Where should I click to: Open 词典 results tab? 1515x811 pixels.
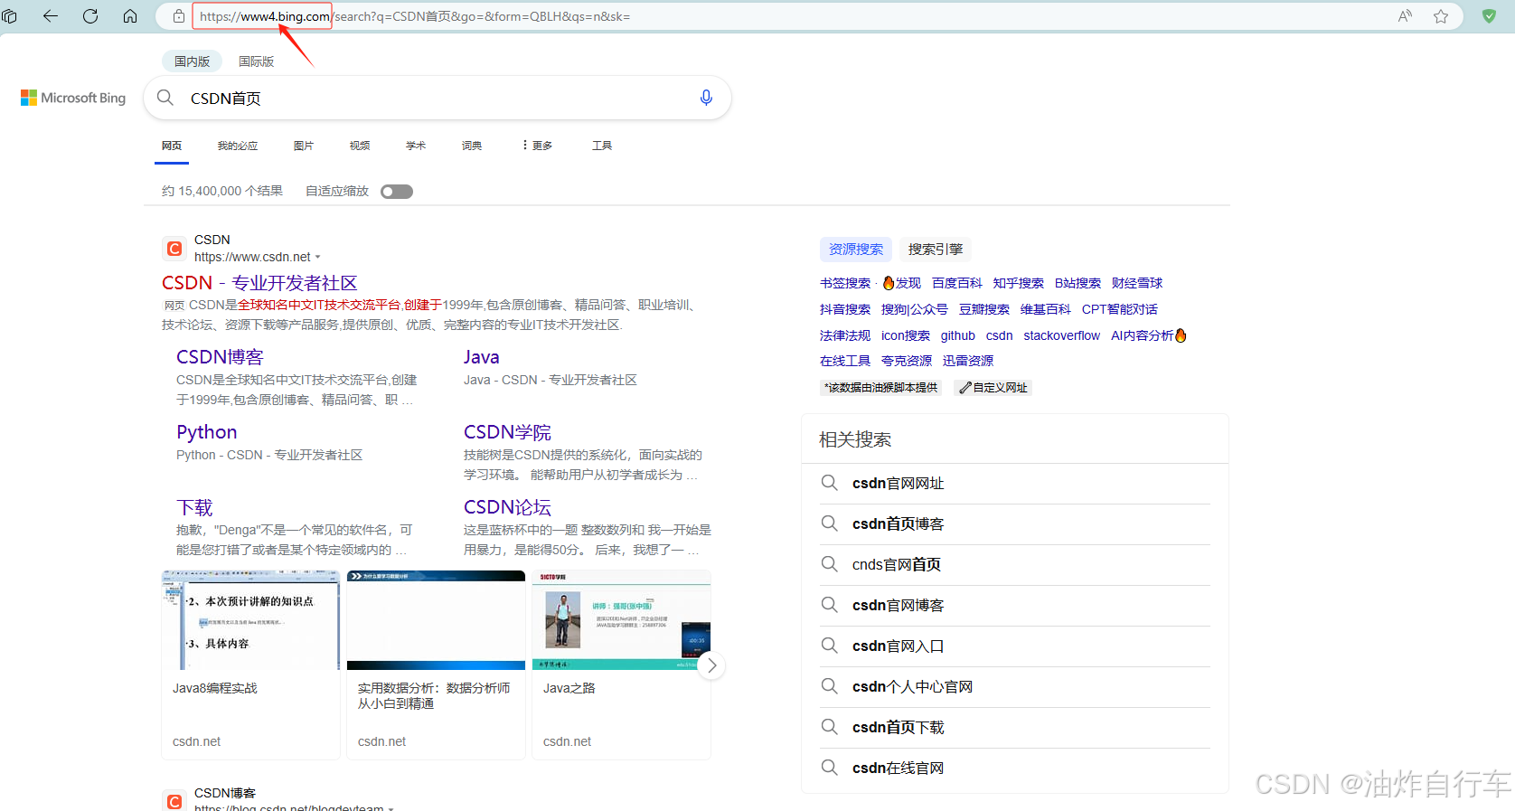point(472,146)
